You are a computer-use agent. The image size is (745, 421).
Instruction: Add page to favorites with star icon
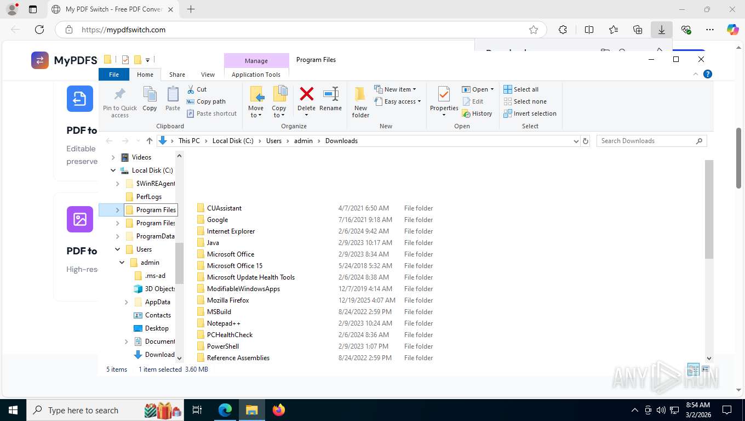click(533, 30)
